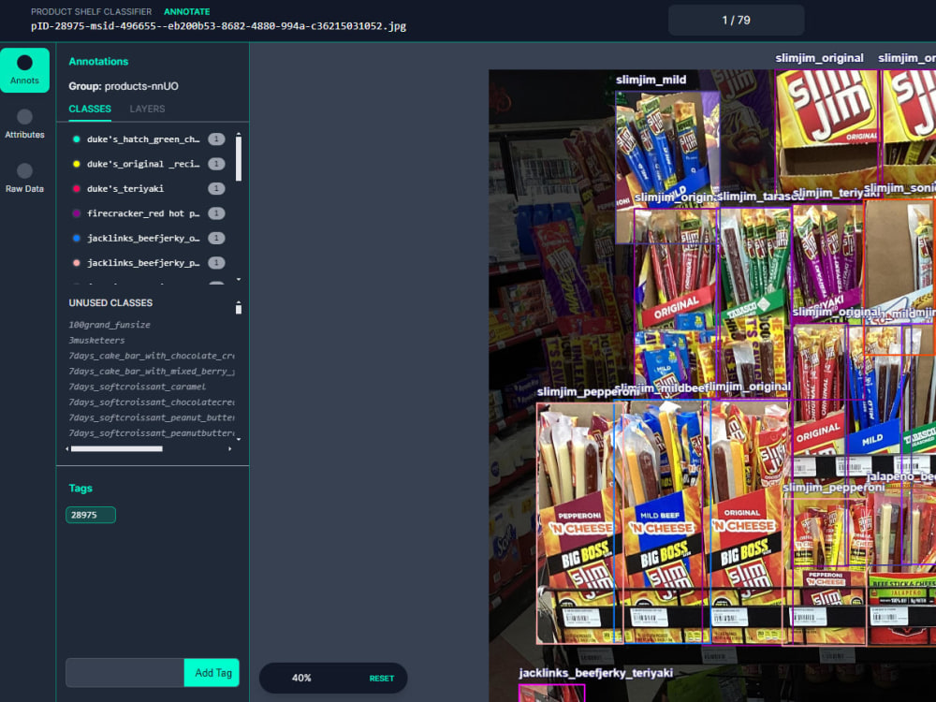Click the red swatch for duke's_teriyaki
936x702 pixels.
[77, 189]
